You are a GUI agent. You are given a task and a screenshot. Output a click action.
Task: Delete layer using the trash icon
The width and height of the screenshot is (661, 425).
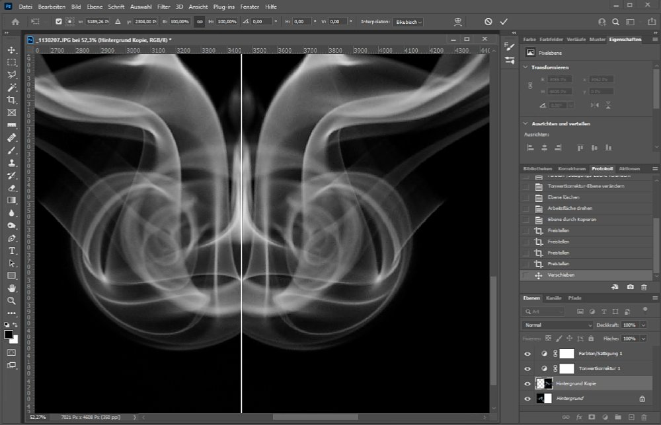tap(644, 417)
